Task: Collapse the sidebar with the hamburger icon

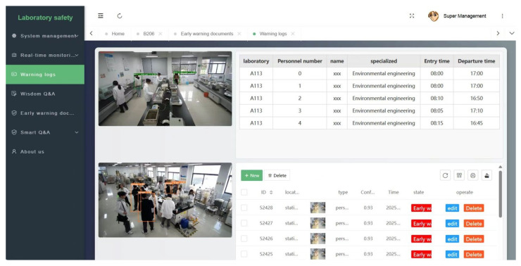Action: tap(101, 15)
